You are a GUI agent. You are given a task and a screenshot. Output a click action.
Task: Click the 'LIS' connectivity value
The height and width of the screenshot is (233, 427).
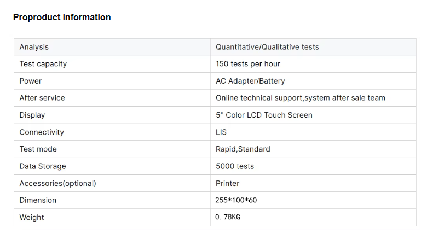[x=221, y=132]
